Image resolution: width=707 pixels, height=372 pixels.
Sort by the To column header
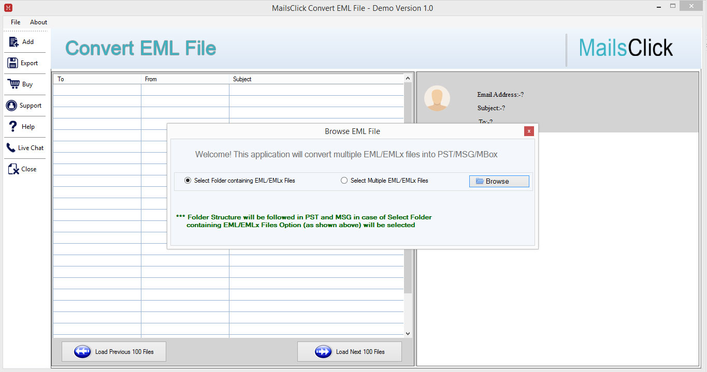(97, 79)
